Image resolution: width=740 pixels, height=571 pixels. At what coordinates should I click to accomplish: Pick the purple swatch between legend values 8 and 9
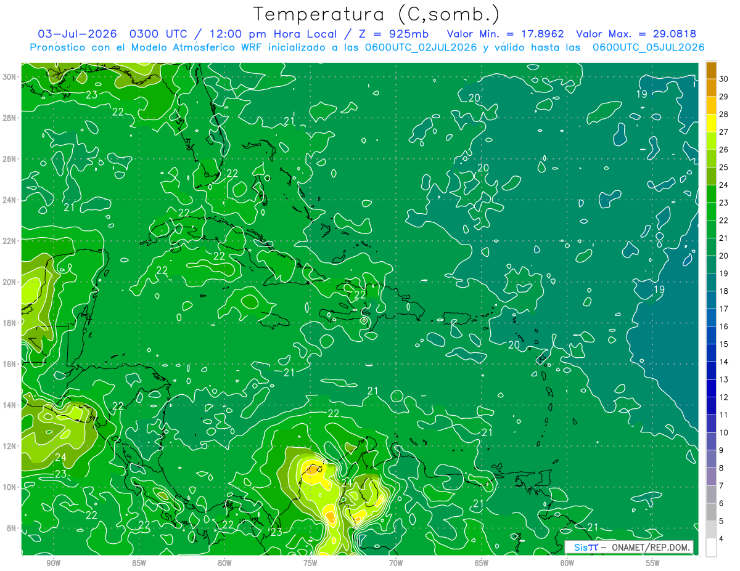[711, 460]
